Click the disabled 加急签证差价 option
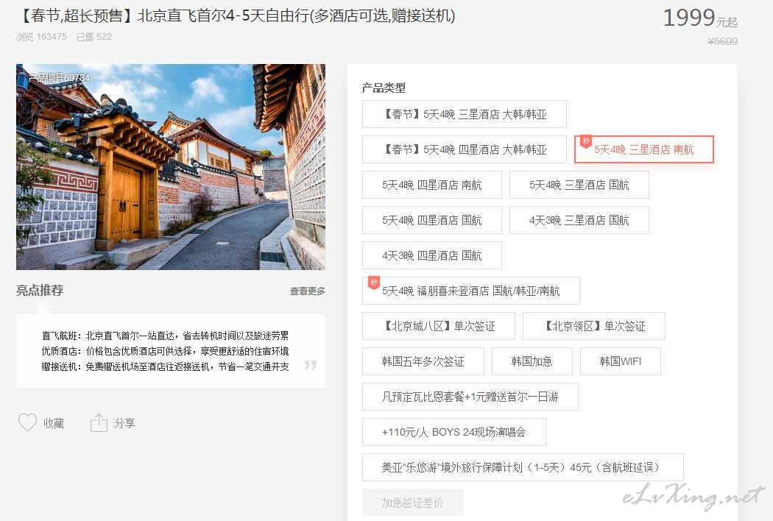 412,503
